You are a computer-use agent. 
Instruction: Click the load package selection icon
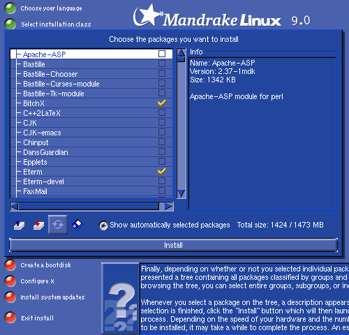coord(20,225)
